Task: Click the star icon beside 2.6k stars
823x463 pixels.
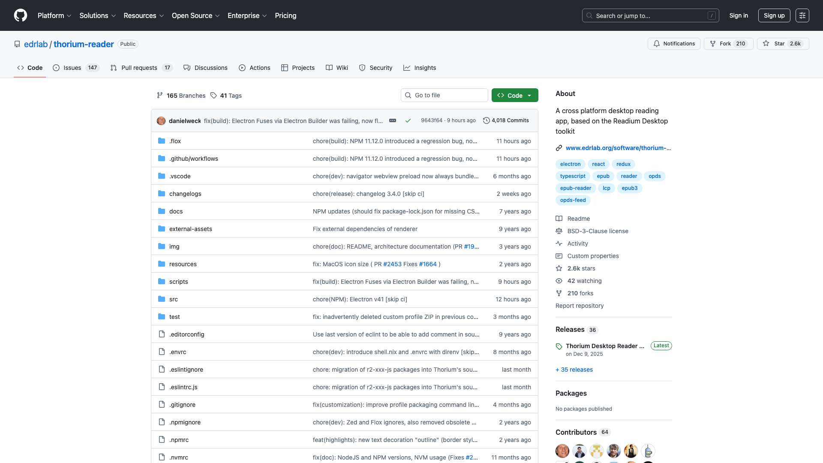Action: (559, 268)
